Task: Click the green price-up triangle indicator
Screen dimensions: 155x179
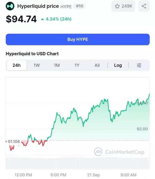Action: point(42,19)
